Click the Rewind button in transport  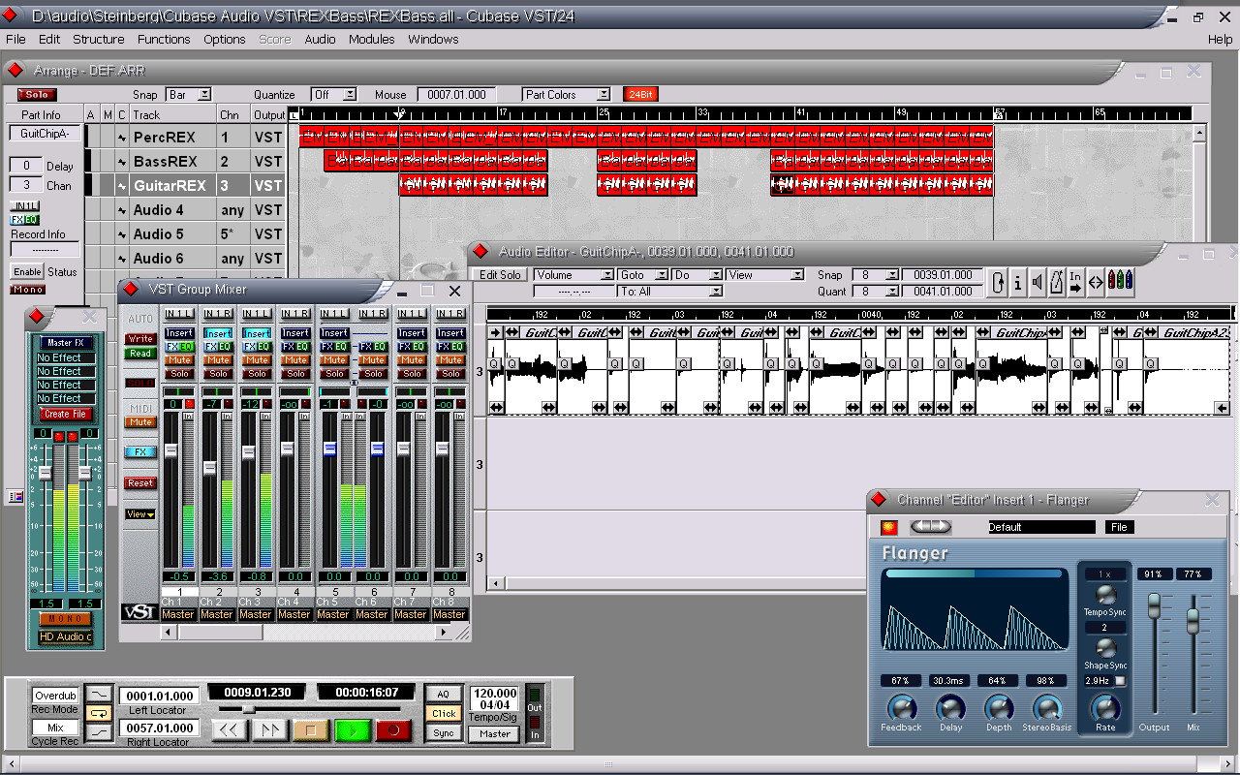[x=230, y=729]
